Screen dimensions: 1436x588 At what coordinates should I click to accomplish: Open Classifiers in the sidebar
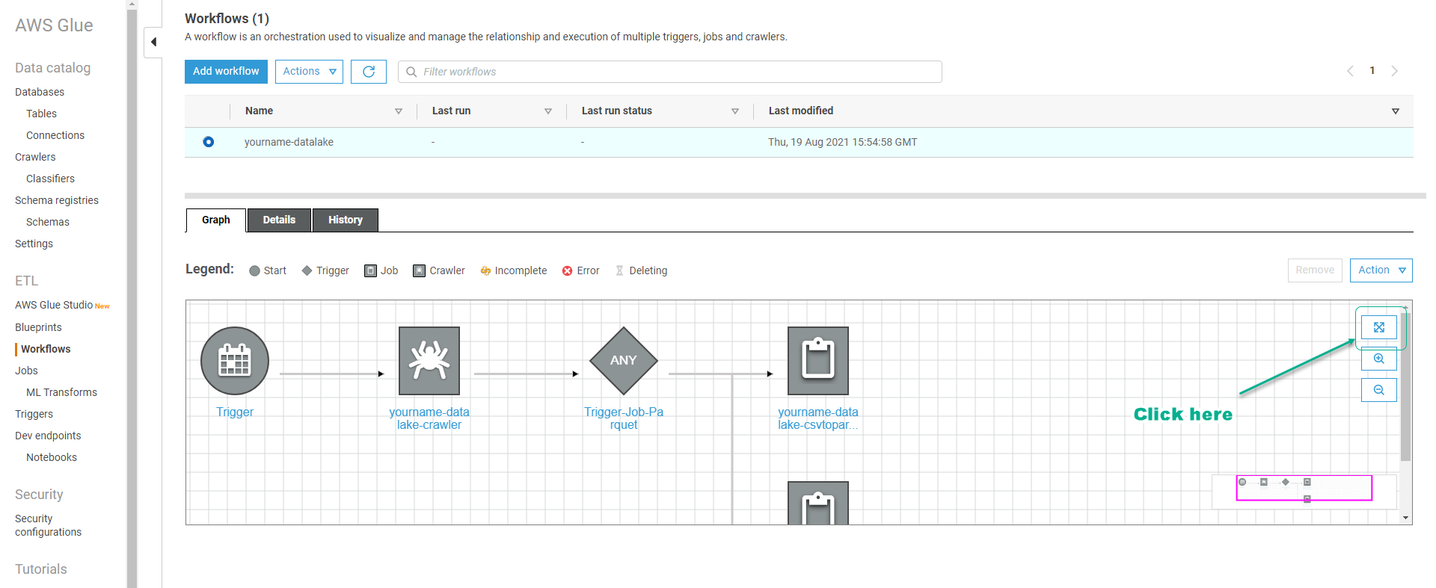(50, 179)
